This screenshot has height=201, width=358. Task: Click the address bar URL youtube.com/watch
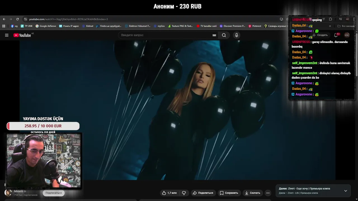(x=68, y=19)
